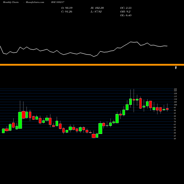Select the close value 'C: 91.26'
Image resolution: width=184 pixels, height=184 pixels.
(x=67, y=12)
